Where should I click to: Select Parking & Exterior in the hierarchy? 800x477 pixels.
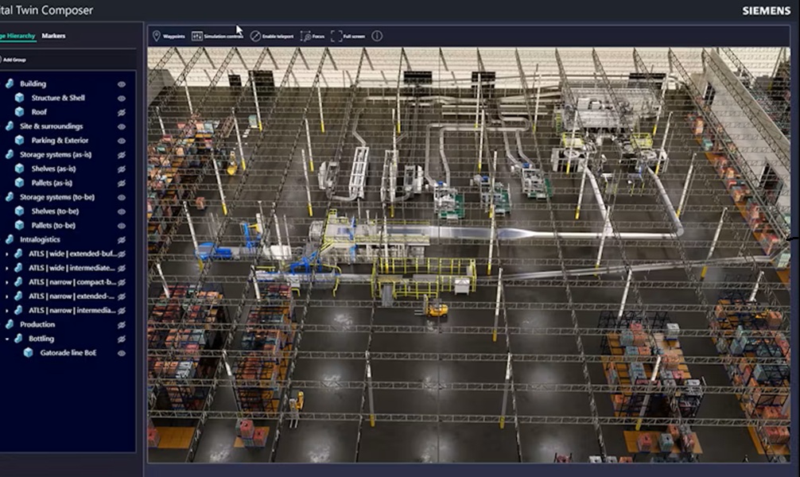click(x=59, y=140)
